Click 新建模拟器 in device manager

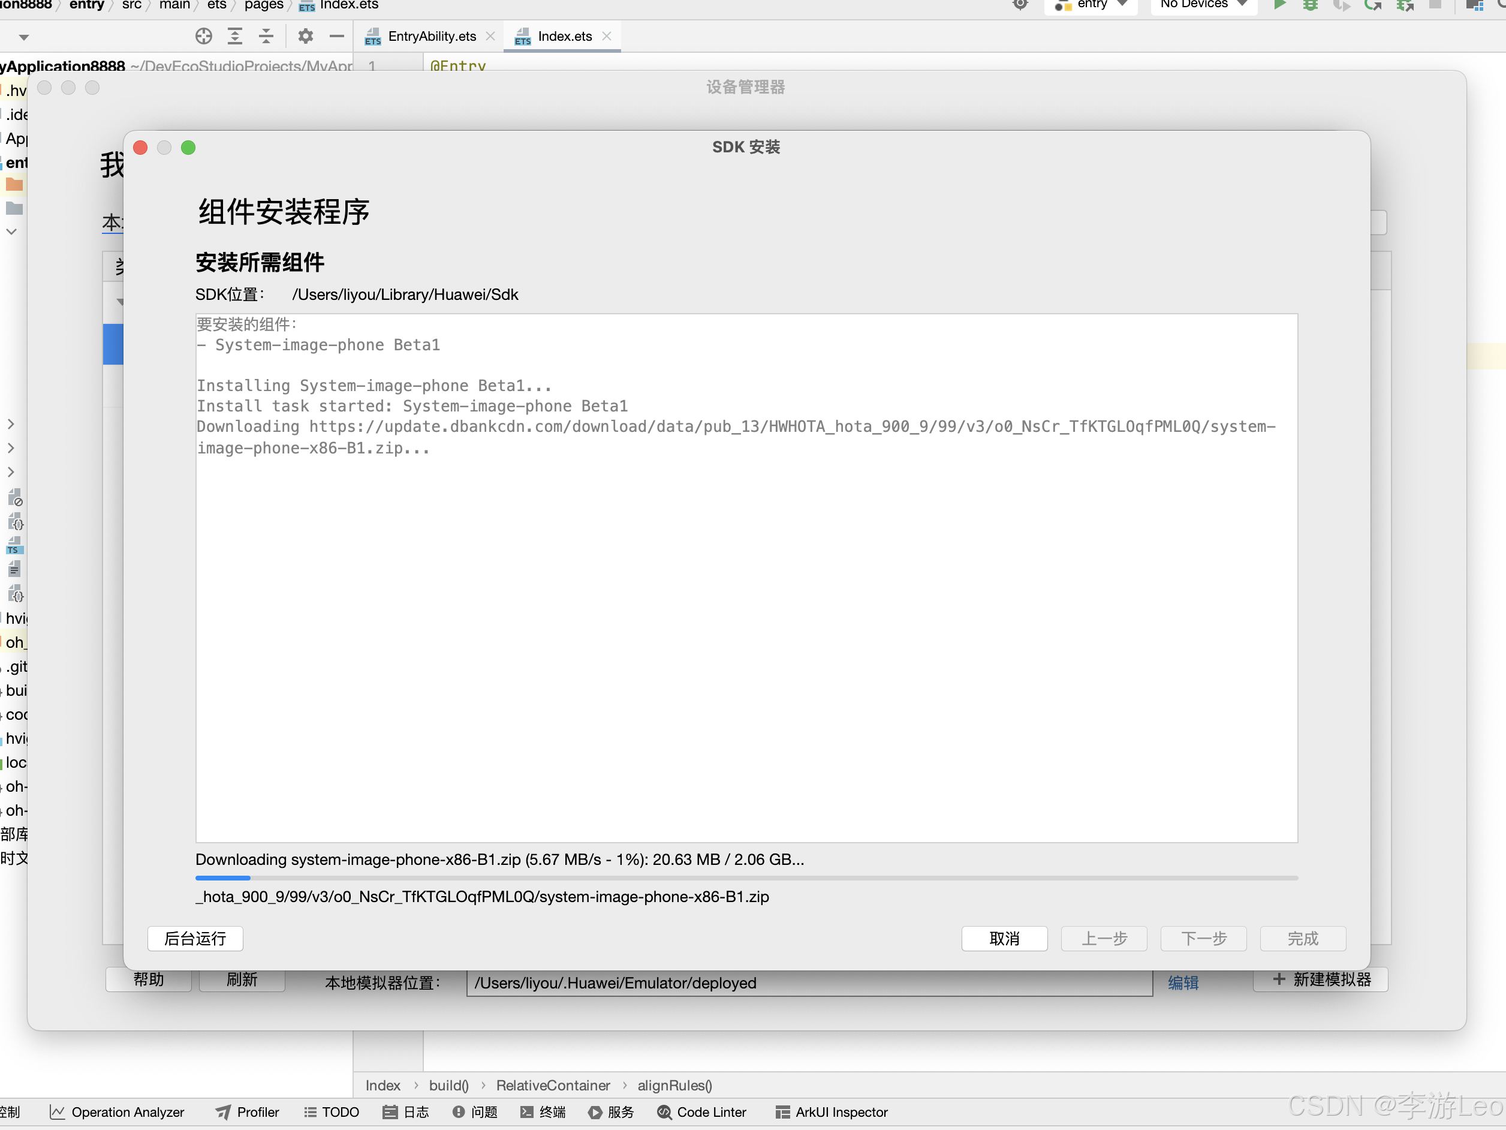coord(1320,980)
